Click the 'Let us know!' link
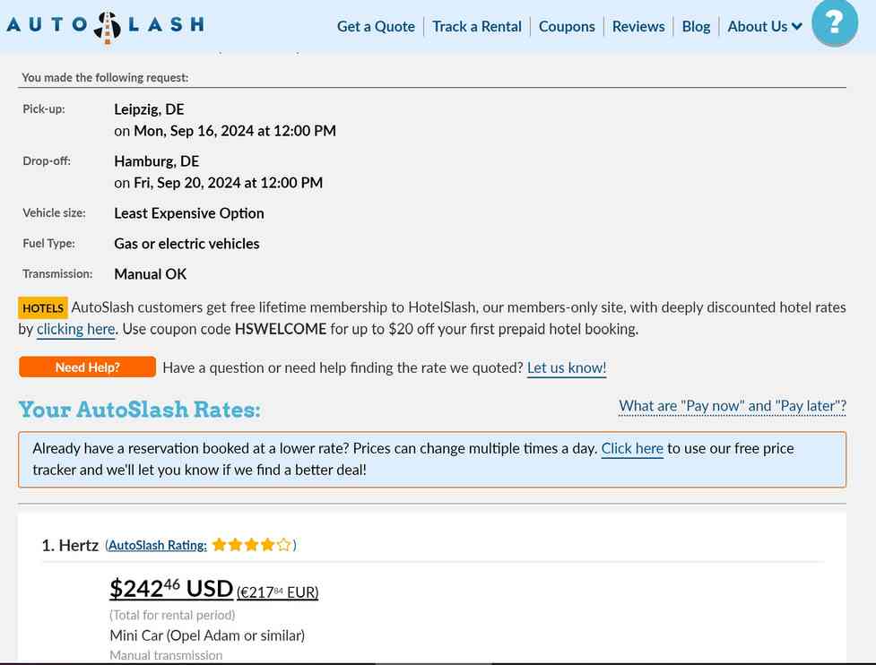The image size is (876, 665). click(567, 367)
